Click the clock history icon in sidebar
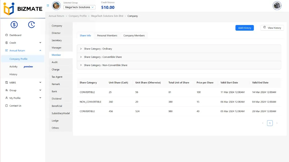Screen dimensions: 289x162 (31, 25)
